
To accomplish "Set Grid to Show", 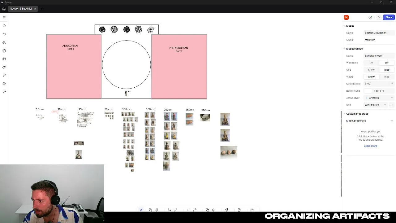I will [371, 70].
